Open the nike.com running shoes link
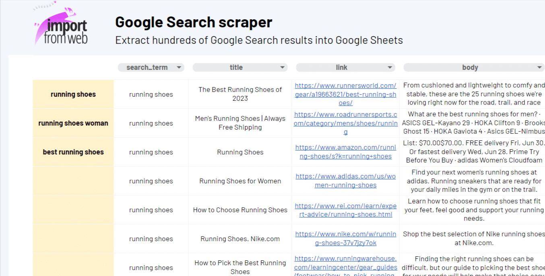 pos(345,239)
